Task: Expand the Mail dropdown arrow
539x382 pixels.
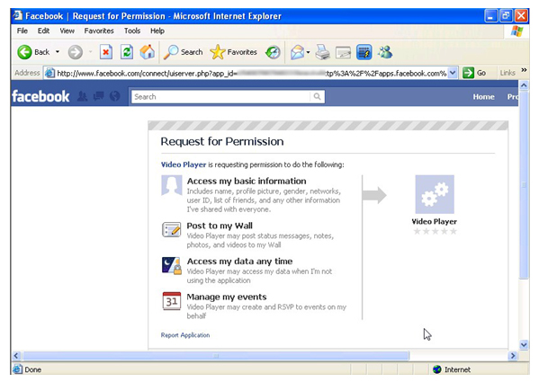Action: pyautogui.click(x=308, y=52)
